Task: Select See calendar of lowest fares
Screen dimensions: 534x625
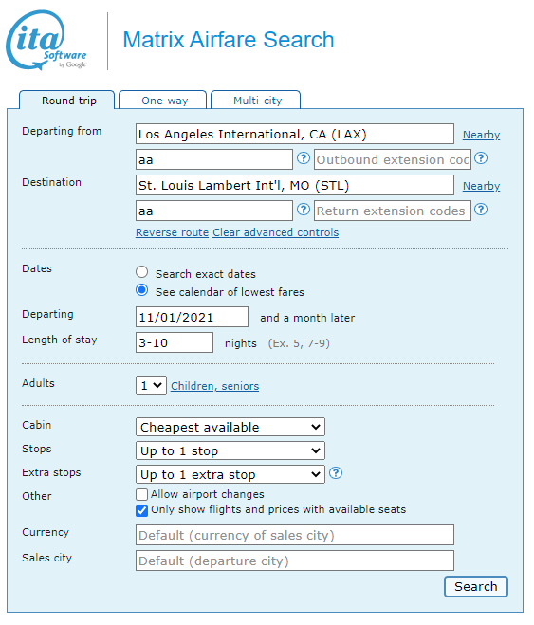Action: (x=142, y=290)
